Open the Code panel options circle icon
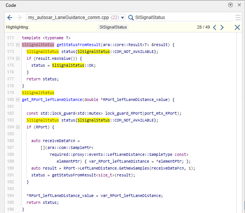The width and height of the screenshot is (245, 213). [x=230, y=5]
